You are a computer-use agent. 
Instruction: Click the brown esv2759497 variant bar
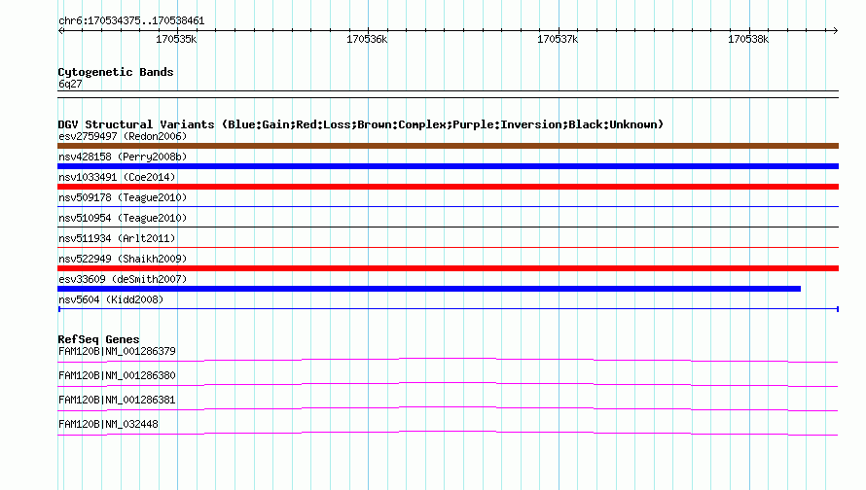point(448,146)
